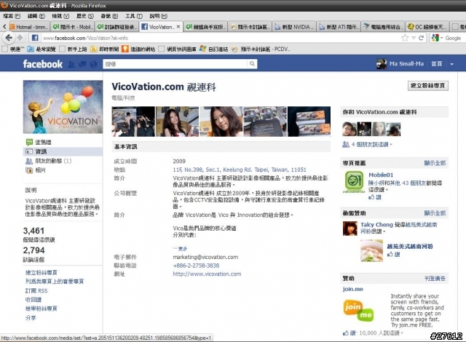This screenshot has height=342, width=466.
Task: Click the Firefox back arrow button
Action: [9, 38]
